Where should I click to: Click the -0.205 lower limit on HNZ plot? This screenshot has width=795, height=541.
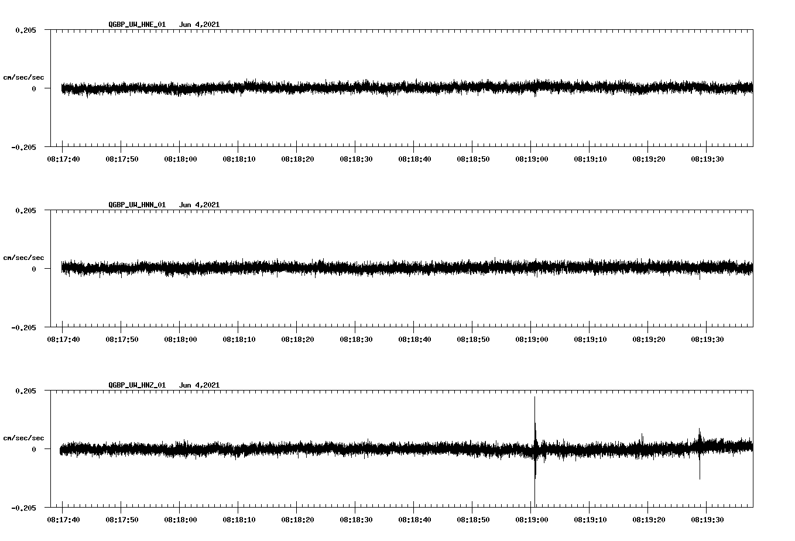coord(23,508)
